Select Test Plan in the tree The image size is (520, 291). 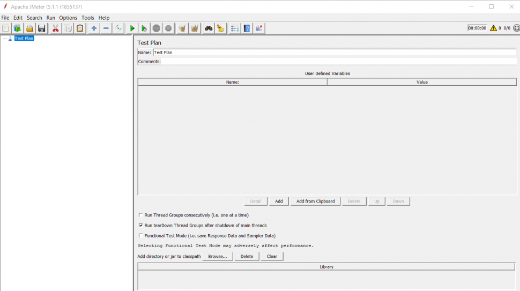[24, 39]
